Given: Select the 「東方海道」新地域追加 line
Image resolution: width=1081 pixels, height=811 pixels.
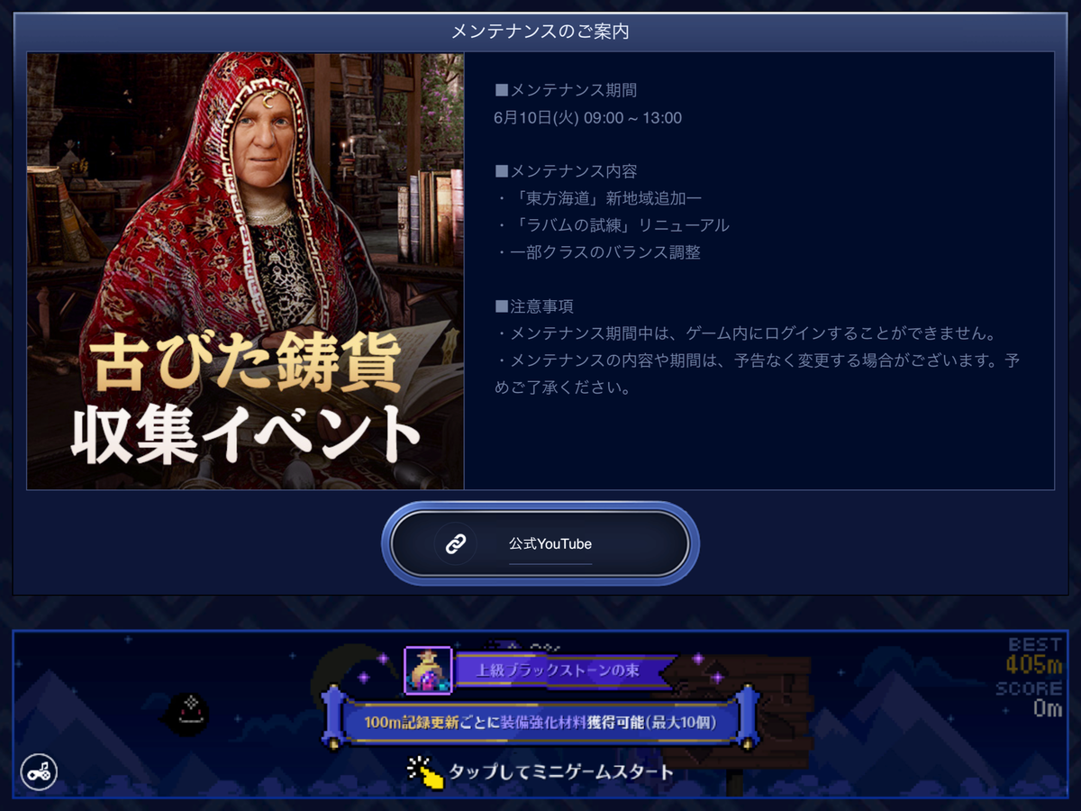Looking at the screenshot, I should 598,198.
